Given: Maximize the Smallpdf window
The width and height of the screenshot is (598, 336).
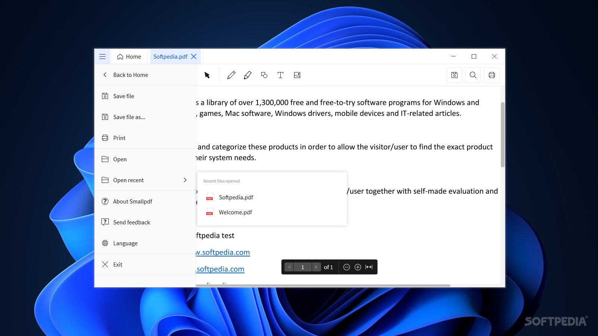Looking at the screenshot, I should click(x=474, y=56).
